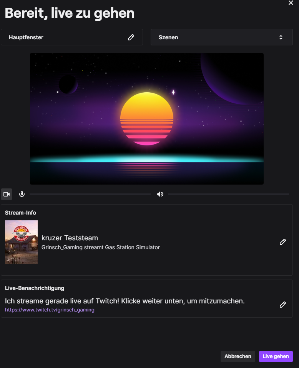Open the Szenen dropdown
Image resolution: width=299 pixels, height=368 pixels.
(x=221, y=37)
